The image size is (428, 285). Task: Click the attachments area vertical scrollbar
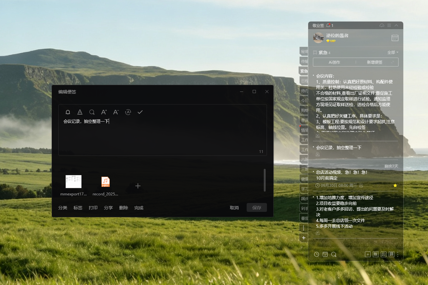(x=265, y=180)
